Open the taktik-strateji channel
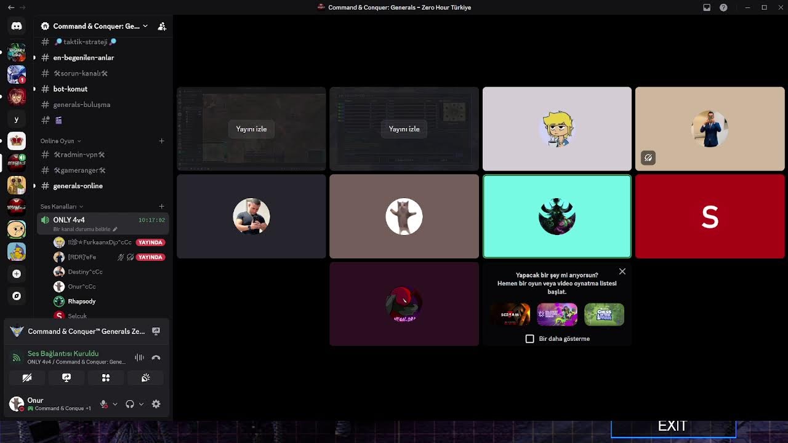 [103, 42]
